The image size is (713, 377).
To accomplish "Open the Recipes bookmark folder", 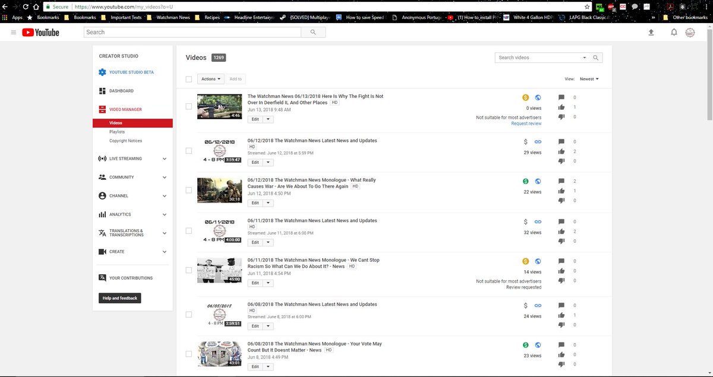I will click(x=208, y=18).
